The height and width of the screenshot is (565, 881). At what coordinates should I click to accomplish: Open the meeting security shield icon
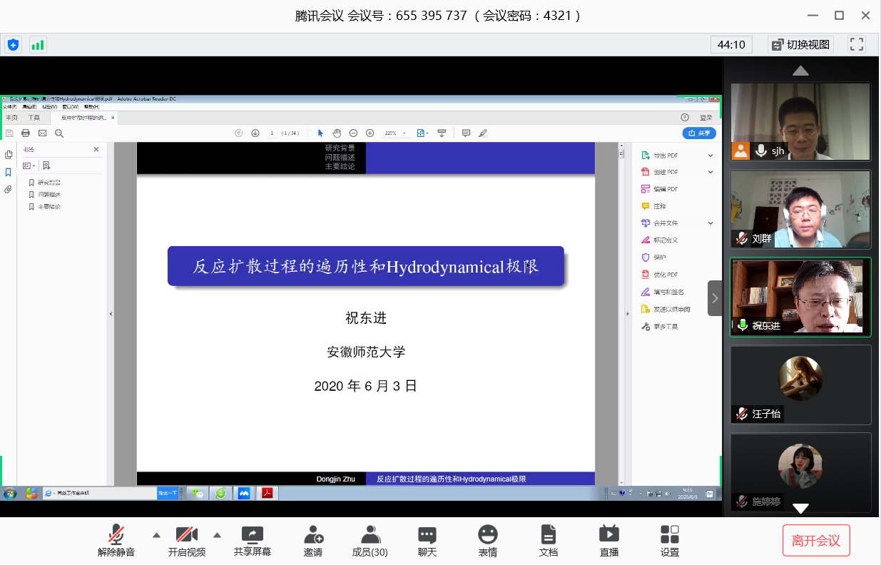coord(13,45)
